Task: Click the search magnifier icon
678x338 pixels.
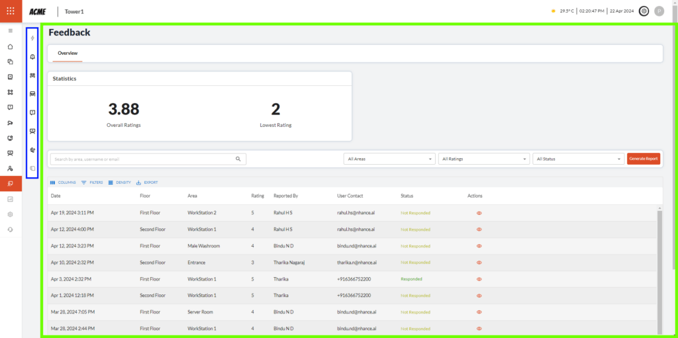Action: click(238, 159)
